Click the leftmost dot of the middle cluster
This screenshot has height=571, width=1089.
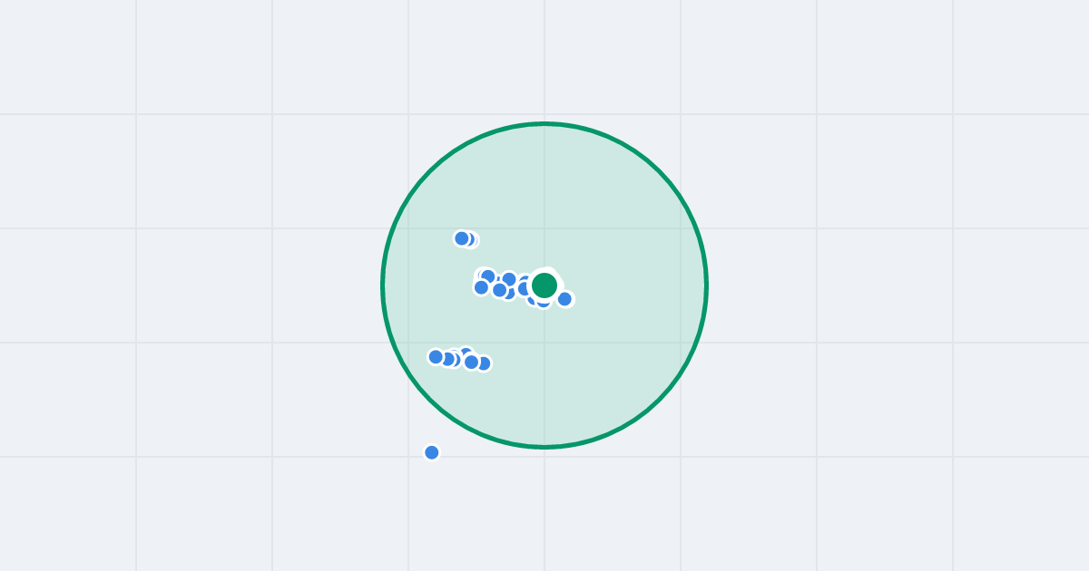pyautogui.click(x=481, y=287)
